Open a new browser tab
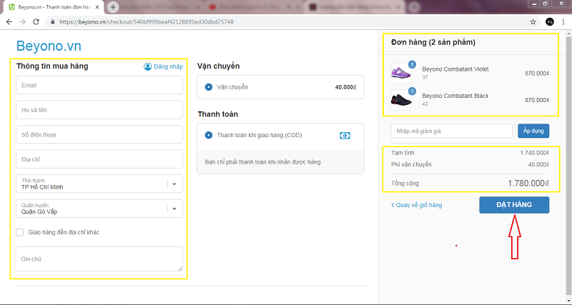 click(113, 7)
